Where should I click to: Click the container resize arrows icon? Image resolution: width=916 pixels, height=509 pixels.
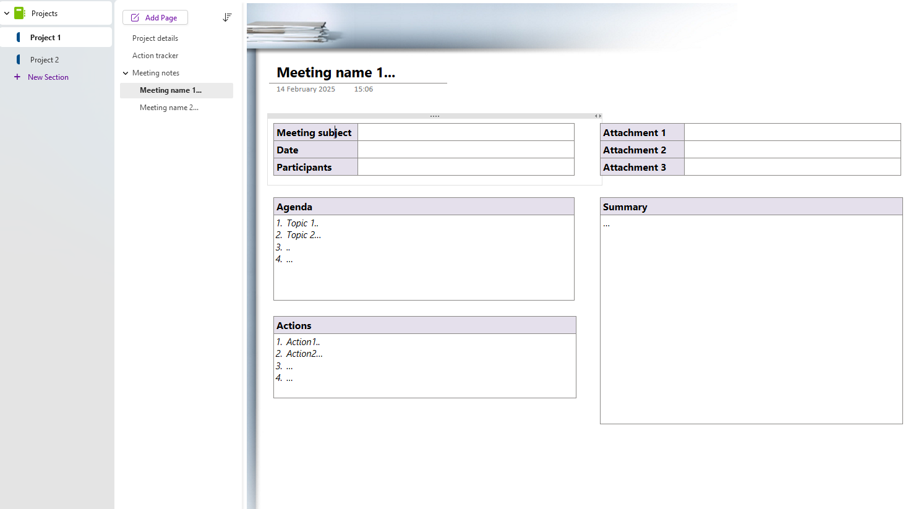tap(597, 116)
